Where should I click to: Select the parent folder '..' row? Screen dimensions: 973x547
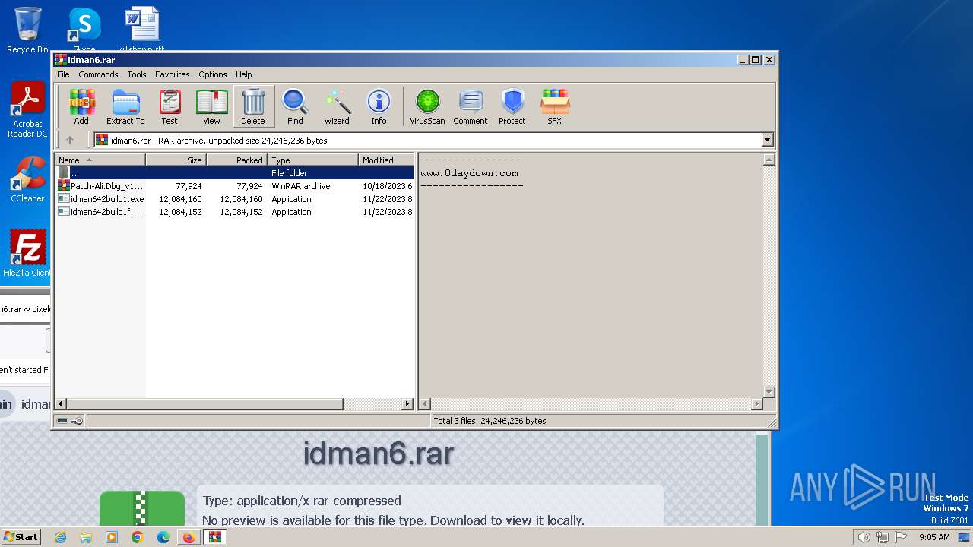[234, 173]
